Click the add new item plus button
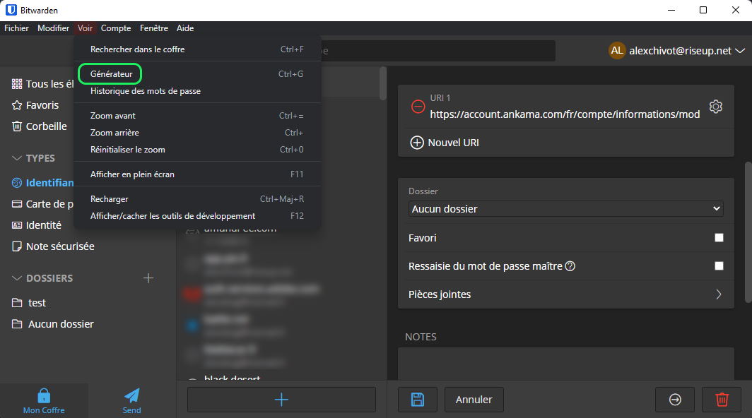752x418 pixels. coord(281,400)
